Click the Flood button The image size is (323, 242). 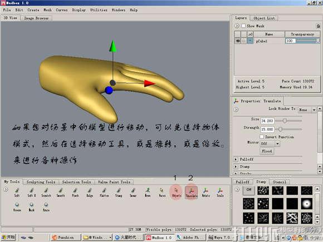tap(267, 151)
